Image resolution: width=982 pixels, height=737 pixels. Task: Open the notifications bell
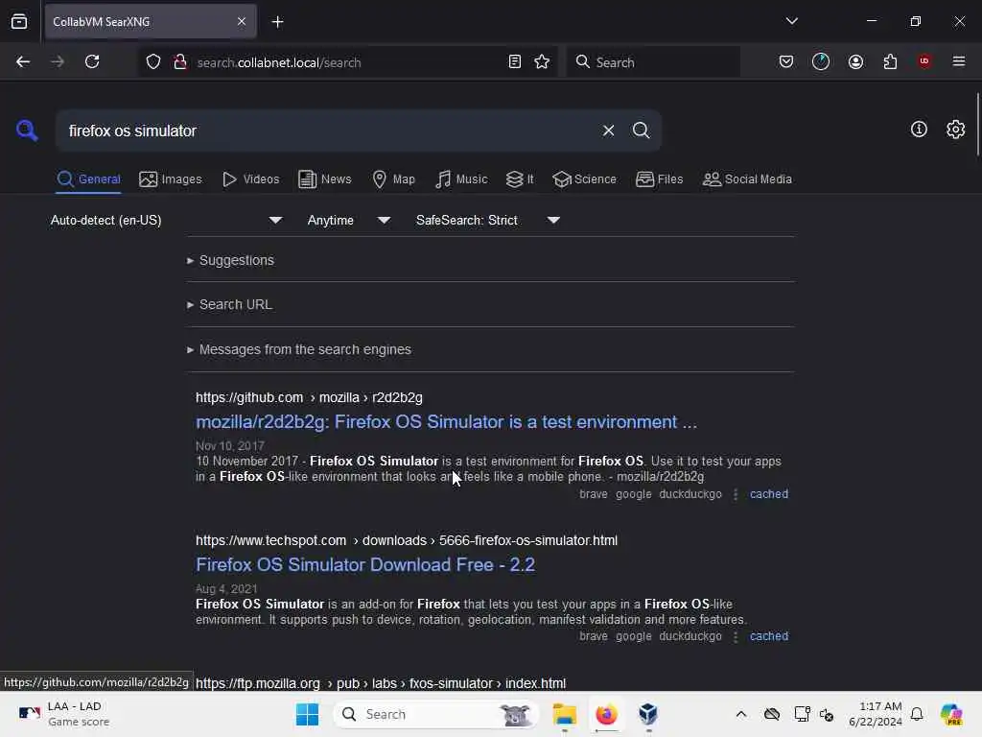tap(917, 714)
